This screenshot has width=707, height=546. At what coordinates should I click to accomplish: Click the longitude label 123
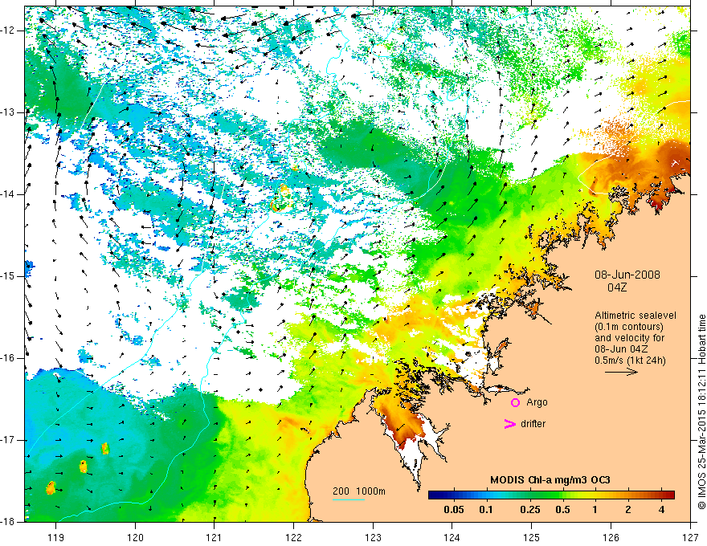tap(373, 537)
